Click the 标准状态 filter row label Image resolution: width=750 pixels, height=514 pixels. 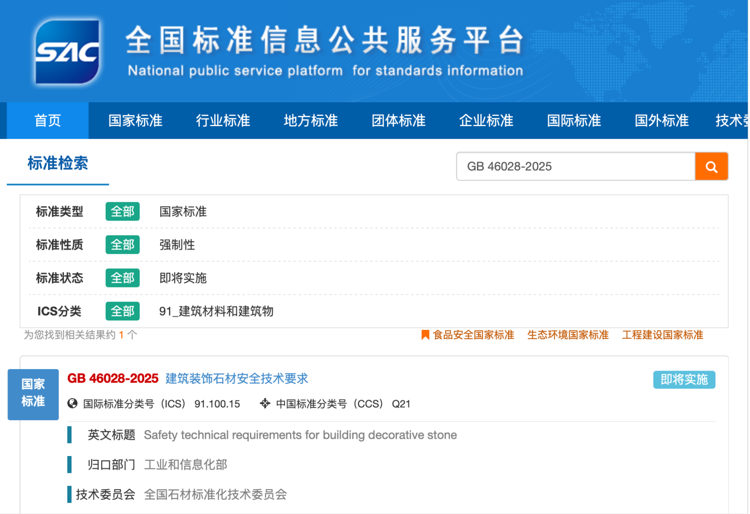click(x=59, y=278)
